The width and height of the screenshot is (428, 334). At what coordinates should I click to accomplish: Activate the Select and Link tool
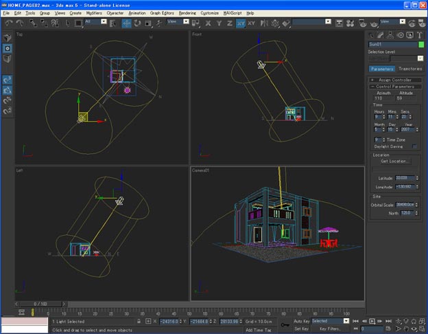click(x=33, y=23)
